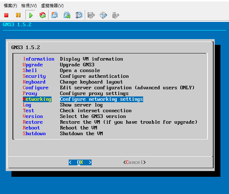
Task: Click 'Reboot the VM' description
Action: pyautogui.click(x=79, y=128)
